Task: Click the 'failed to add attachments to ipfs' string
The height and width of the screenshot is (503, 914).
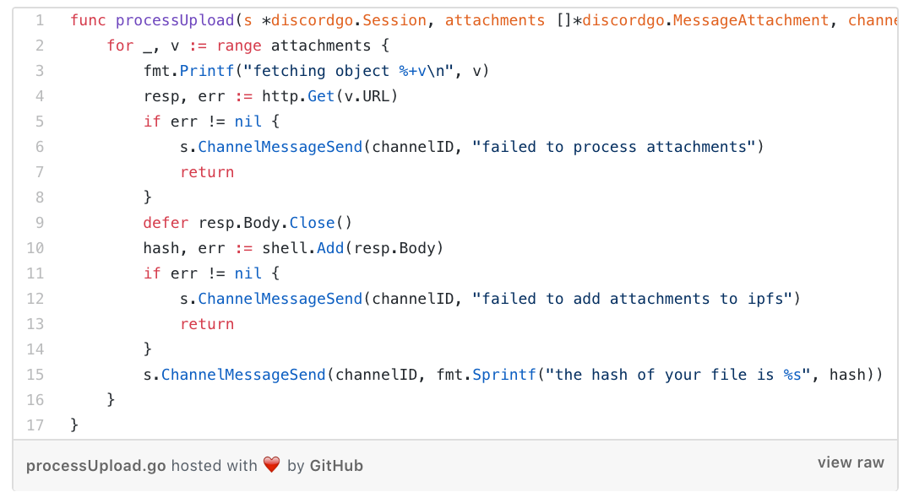Action: click(632, 299)
